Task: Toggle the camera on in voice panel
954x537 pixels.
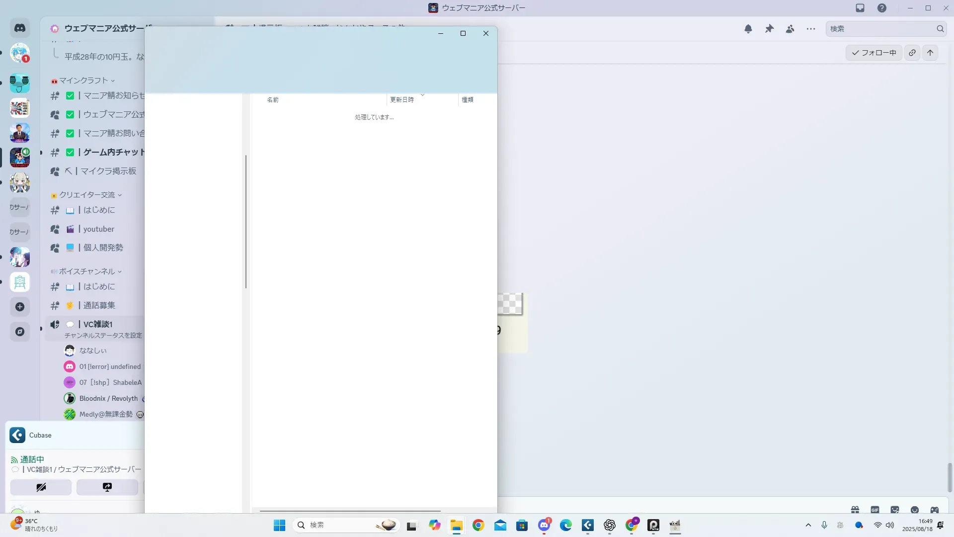Action: pos(41,487)
